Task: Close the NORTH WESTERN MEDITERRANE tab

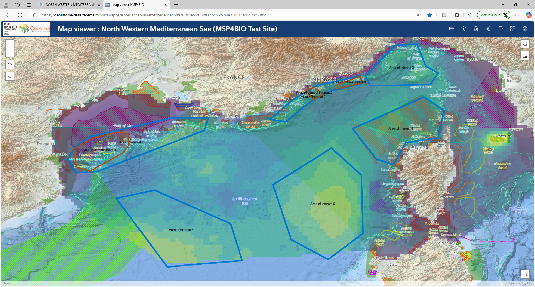Action: (99, 5)
